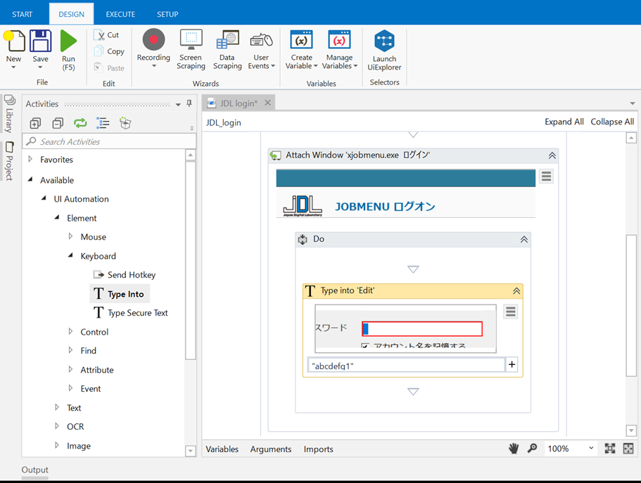Click the green refresh icon in Activities
641x483 pixels.
point(80,123)
